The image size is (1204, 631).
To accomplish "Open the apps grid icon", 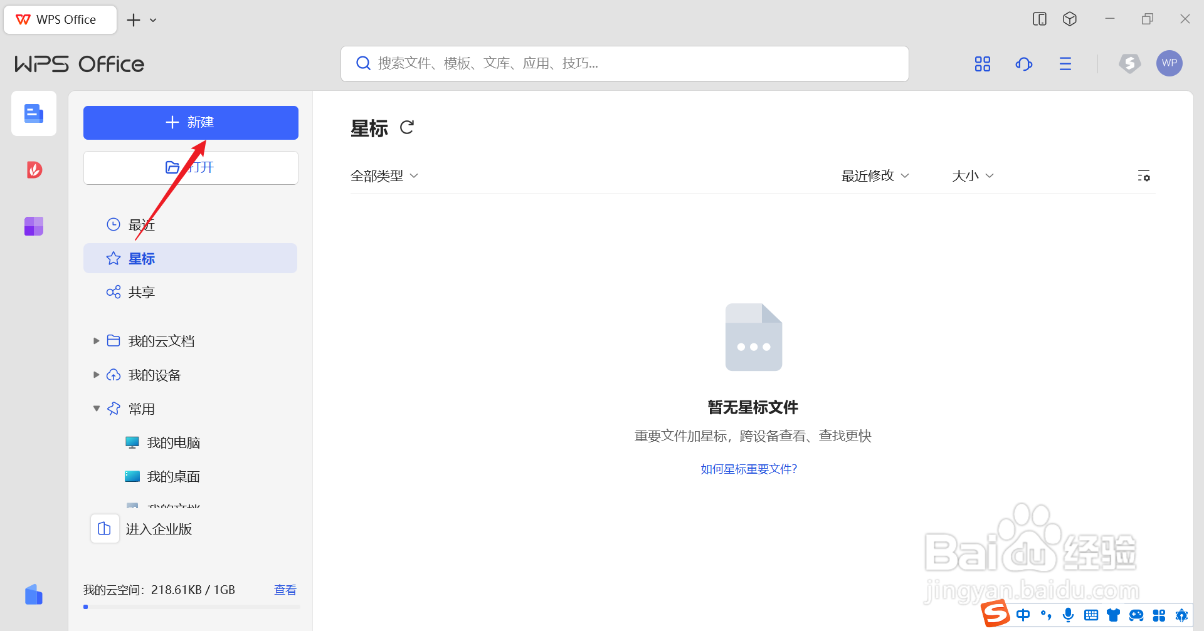I will pos(983,63).
